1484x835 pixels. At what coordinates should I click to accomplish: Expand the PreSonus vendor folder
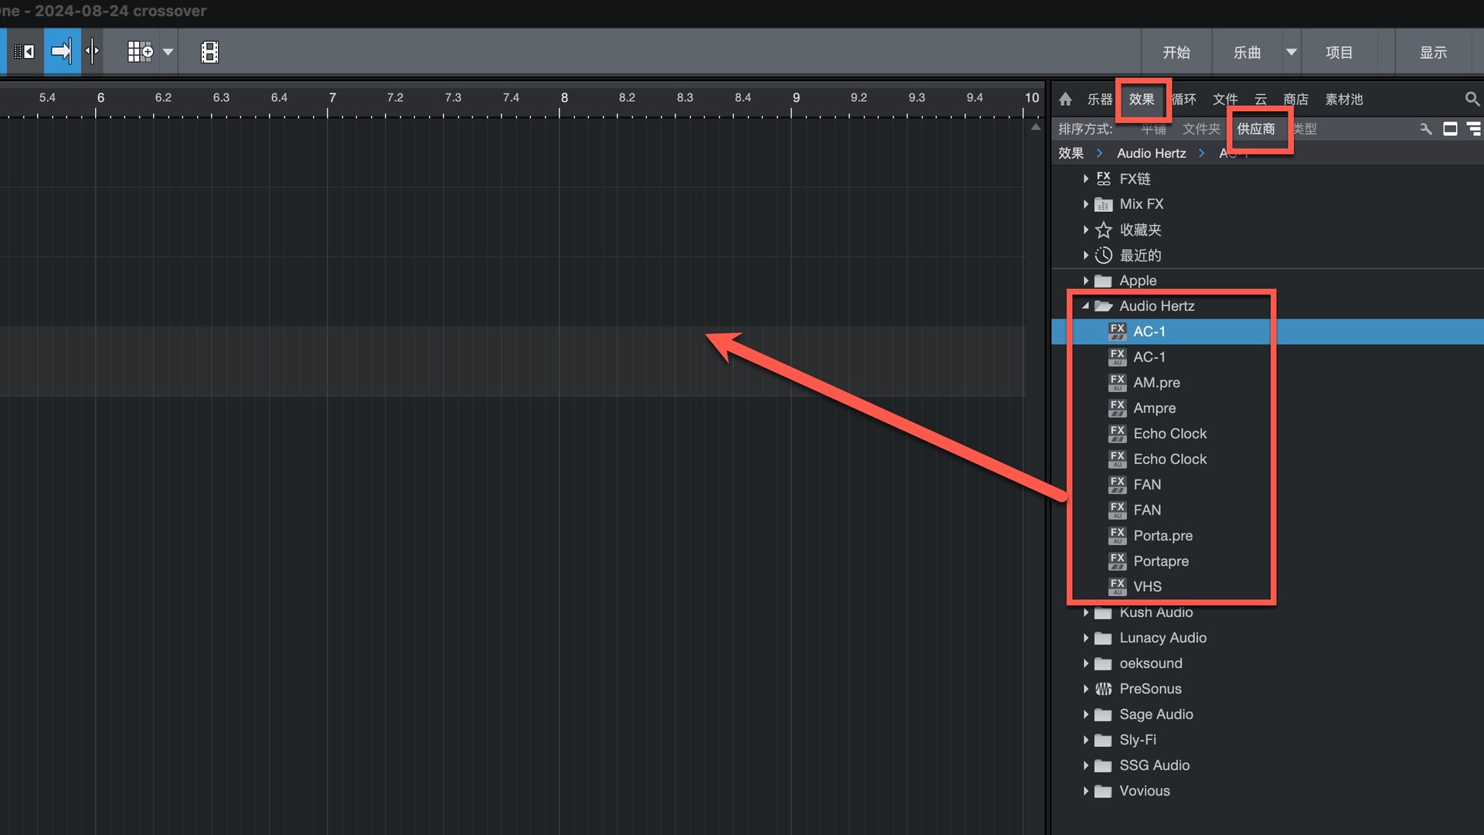(x=1085, y=689)
